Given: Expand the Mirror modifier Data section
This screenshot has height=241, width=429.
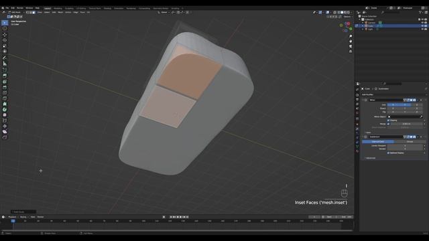Looking at the screenshot, I should [x=368, y=133].
